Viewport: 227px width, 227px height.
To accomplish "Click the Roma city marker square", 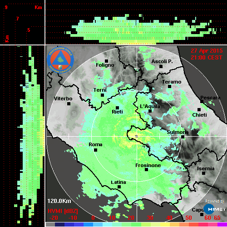I will 95,150.
